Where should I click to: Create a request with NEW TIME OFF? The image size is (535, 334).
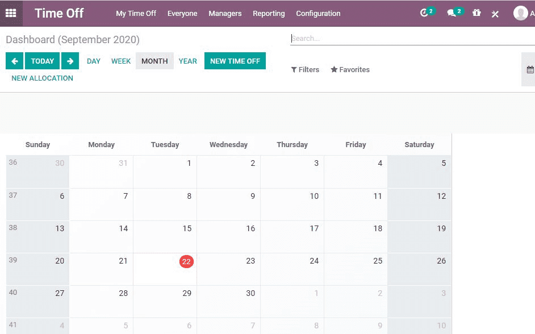235,61
